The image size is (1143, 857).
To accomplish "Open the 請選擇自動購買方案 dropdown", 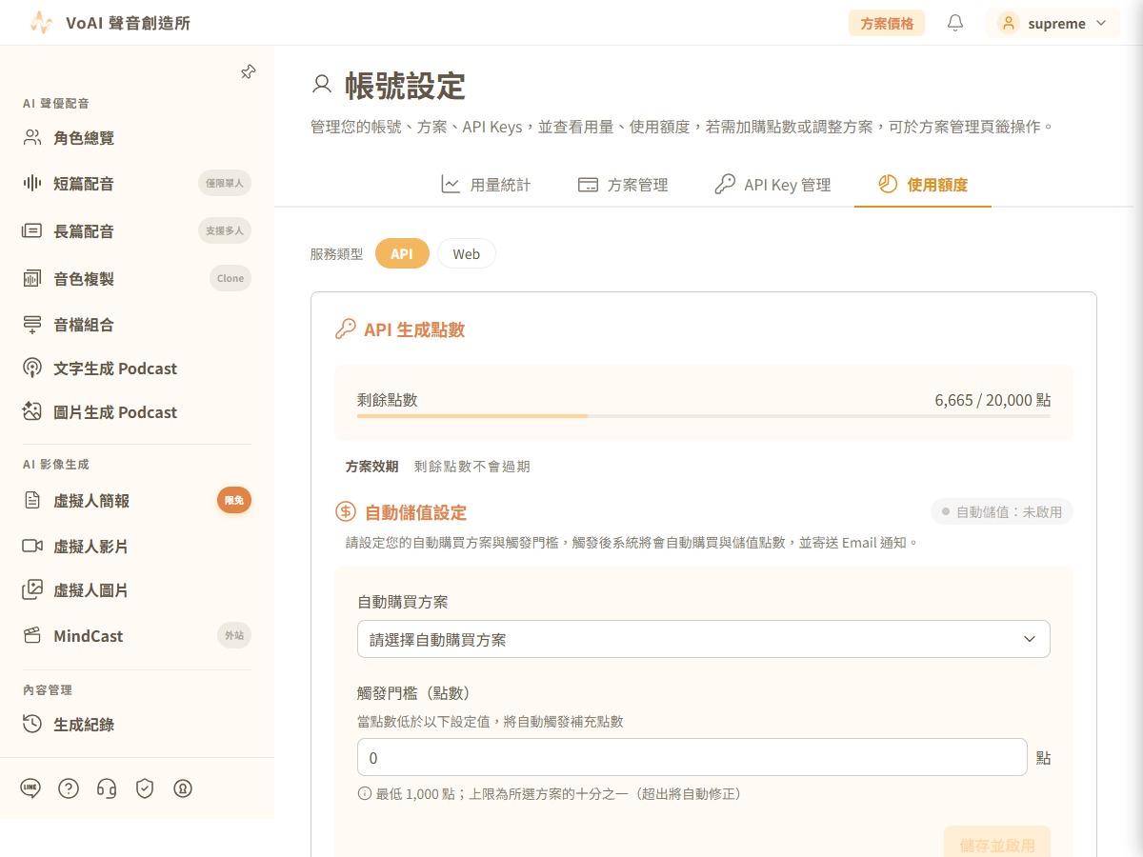I will tap(704, 639).
